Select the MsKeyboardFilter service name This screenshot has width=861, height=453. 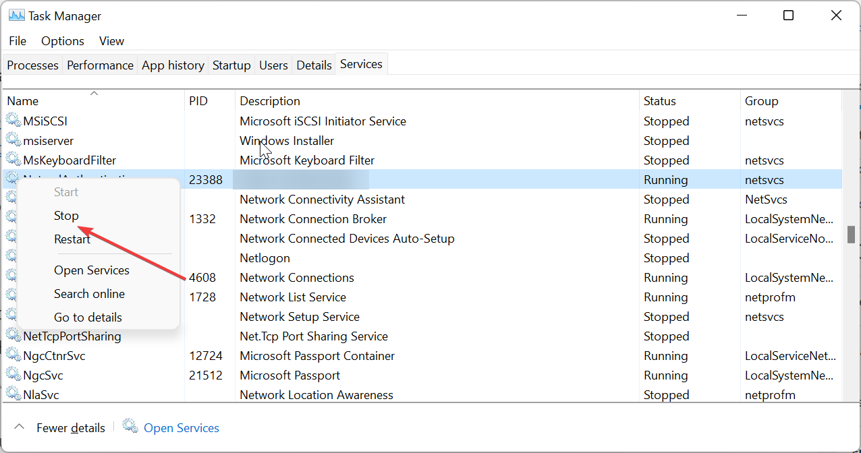(x=70, y=160)
